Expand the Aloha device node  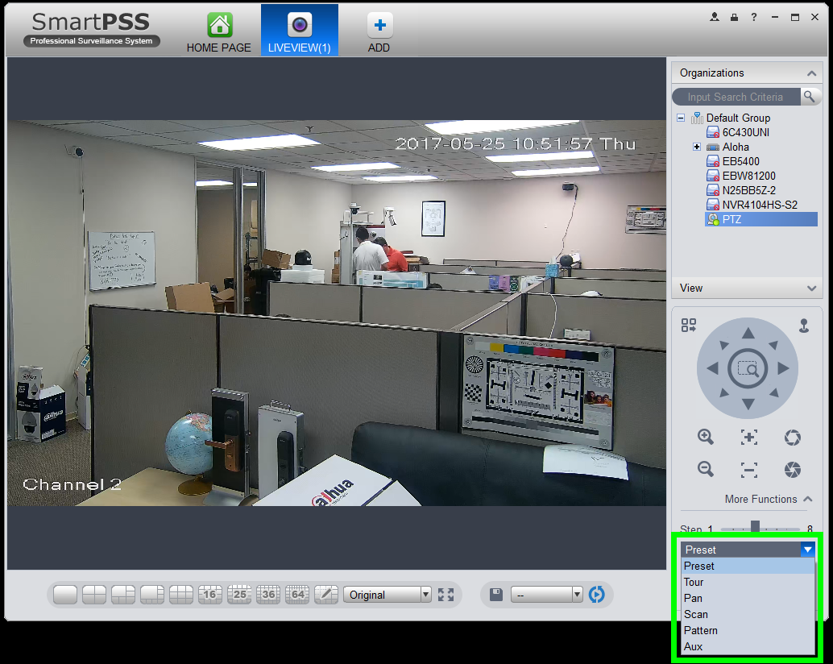pyautogui.click(x=697, y=147)
